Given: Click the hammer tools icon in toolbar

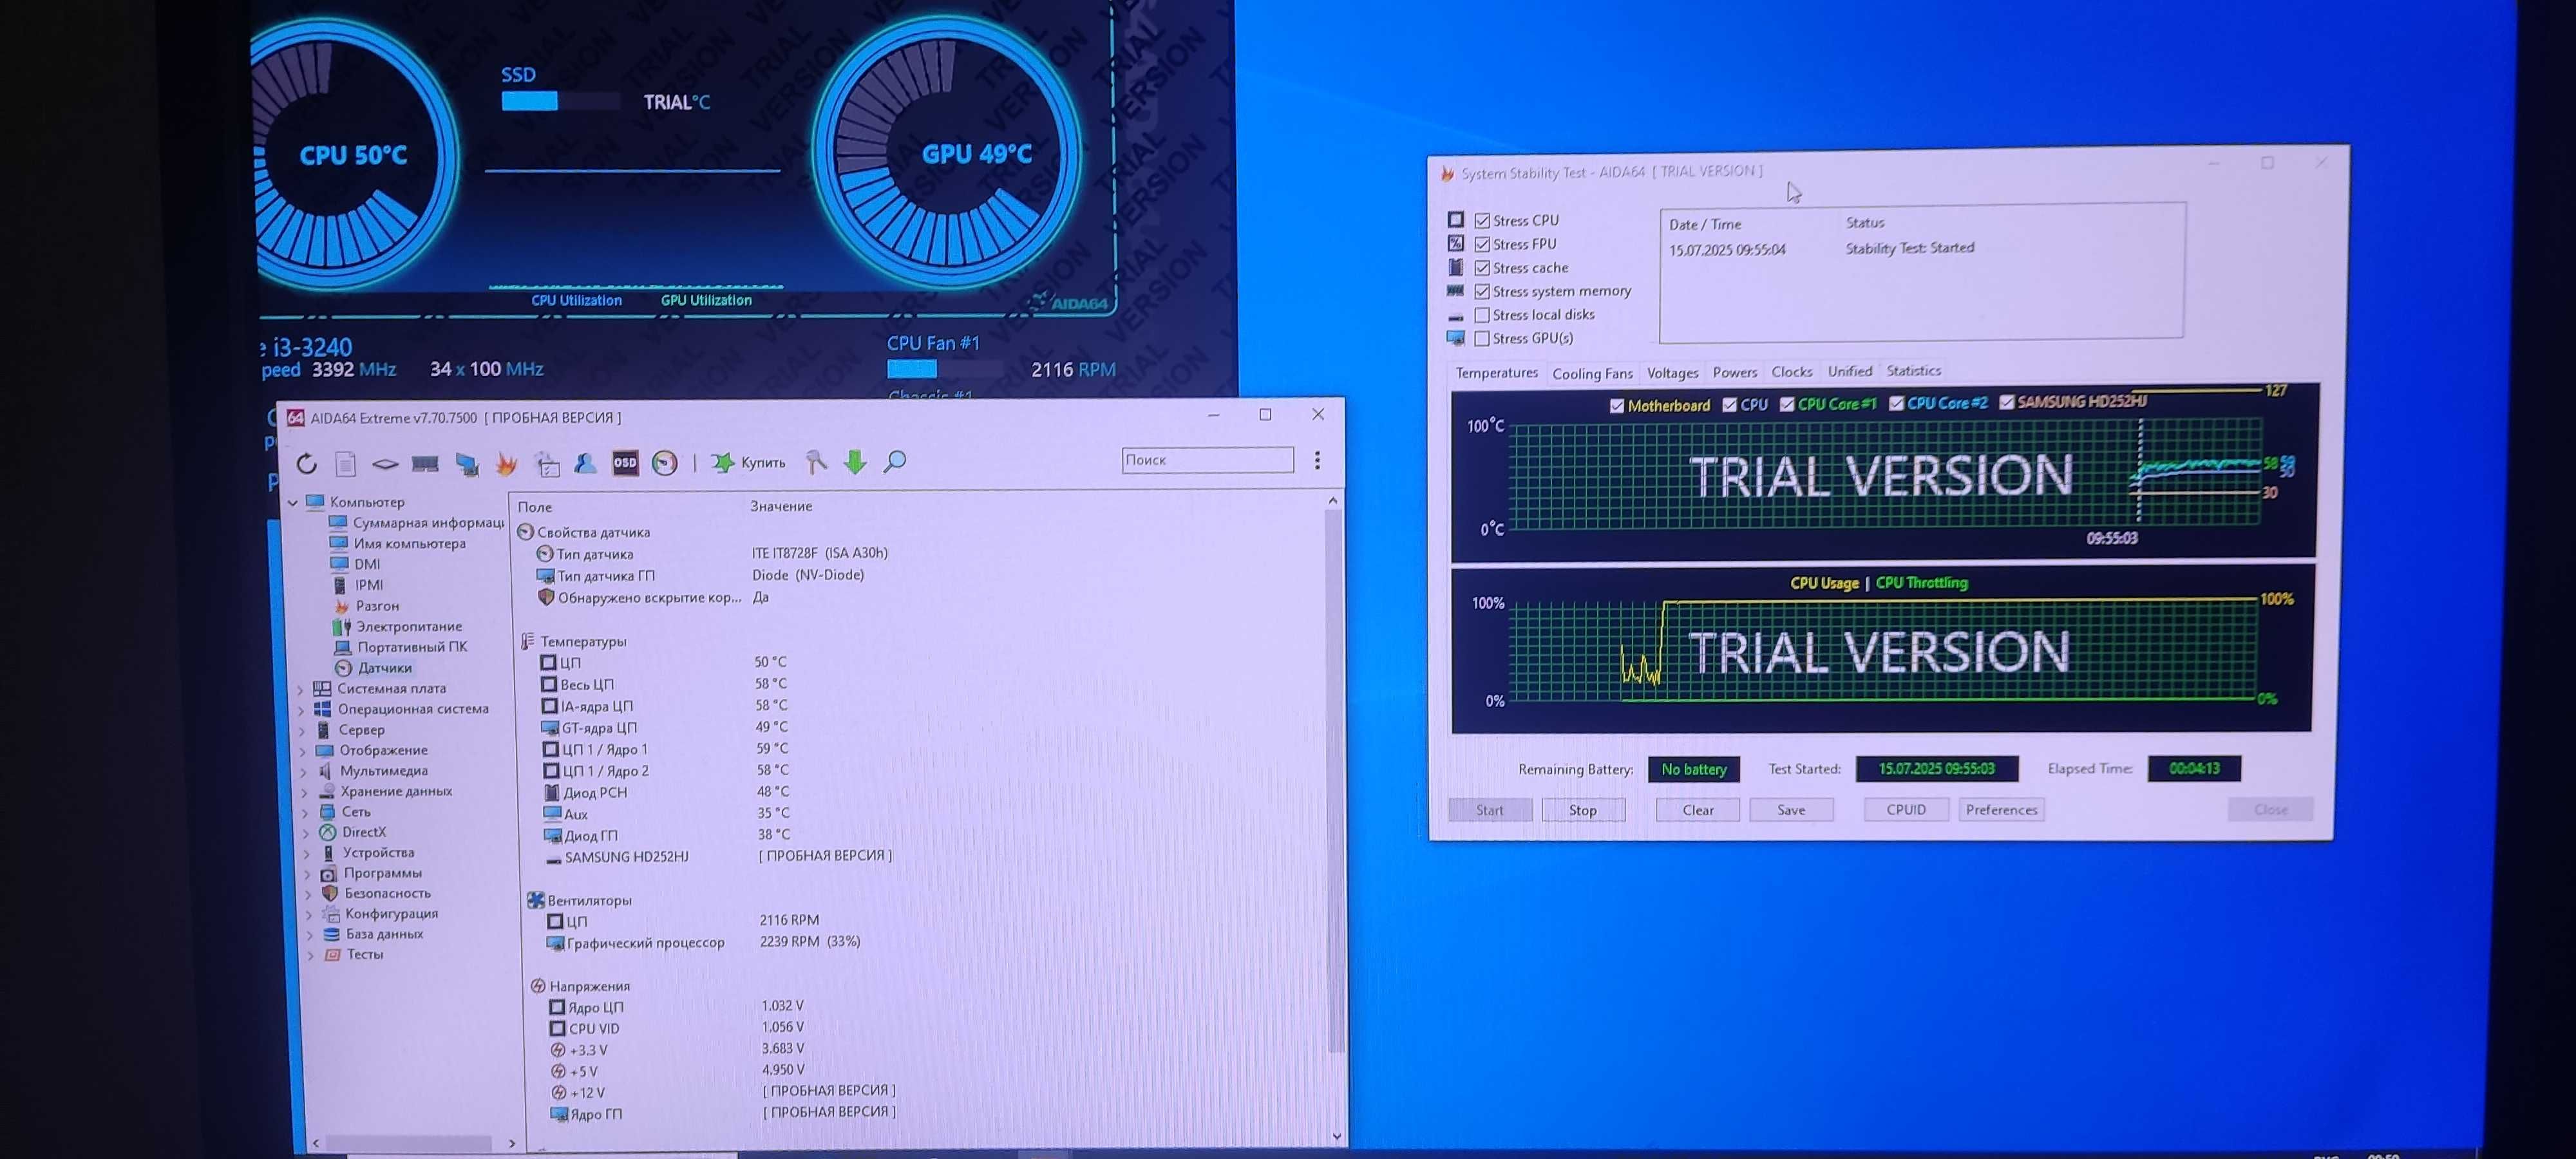Looking at the screenshot, I should pos(816,462).
